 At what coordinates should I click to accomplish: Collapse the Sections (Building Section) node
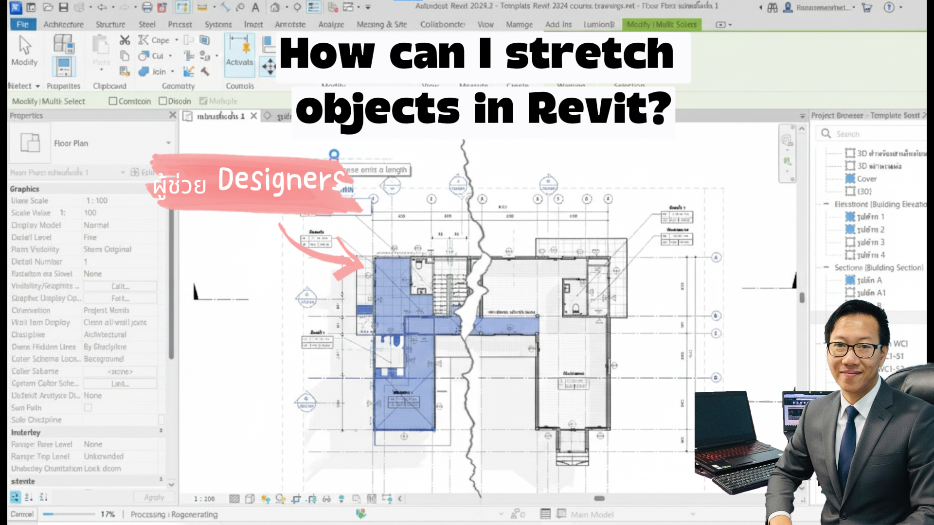(826, 267)
